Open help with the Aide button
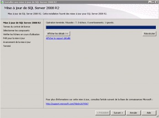Screen dimensions: 159x118 [149, 113]
